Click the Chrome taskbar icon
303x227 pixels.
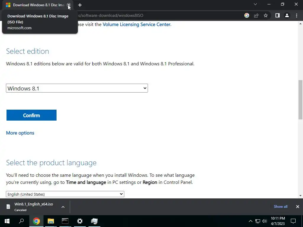(x=36, y=221)
